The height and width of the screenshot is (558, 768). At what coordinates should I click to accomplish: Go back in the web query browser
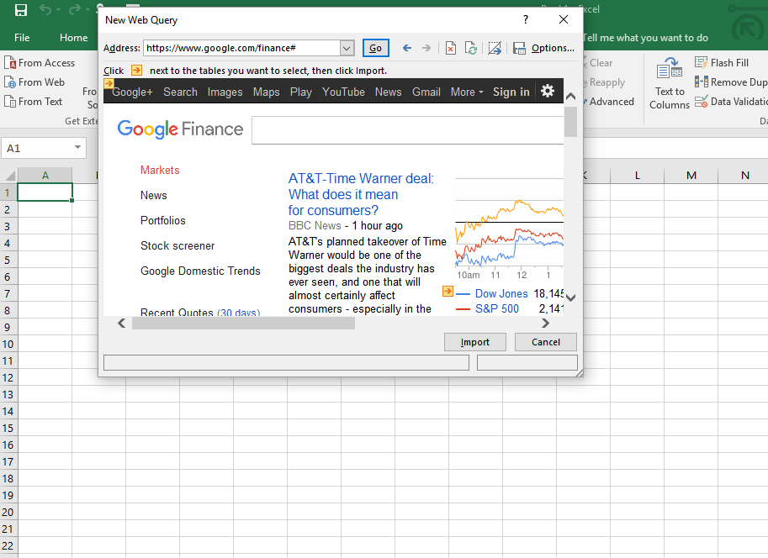point(406,48)
